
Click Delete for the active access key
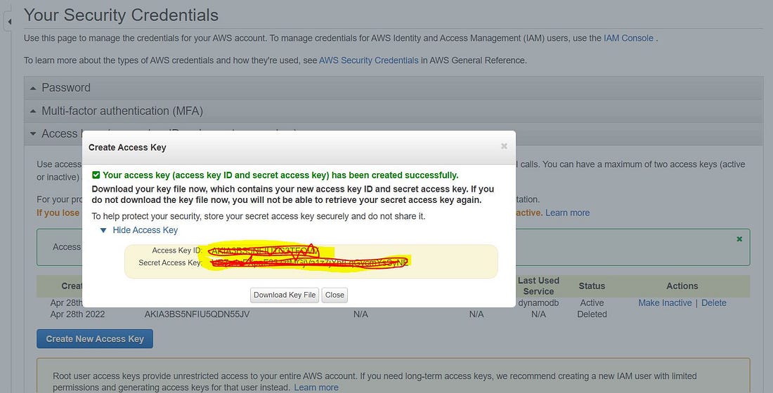(x=714, y=303)
